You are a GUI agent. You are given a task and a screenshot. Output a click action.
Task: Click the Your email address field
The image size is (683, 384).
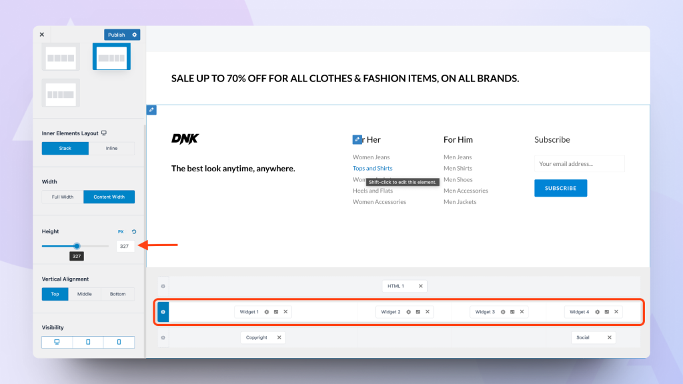(x=580, y=164)
